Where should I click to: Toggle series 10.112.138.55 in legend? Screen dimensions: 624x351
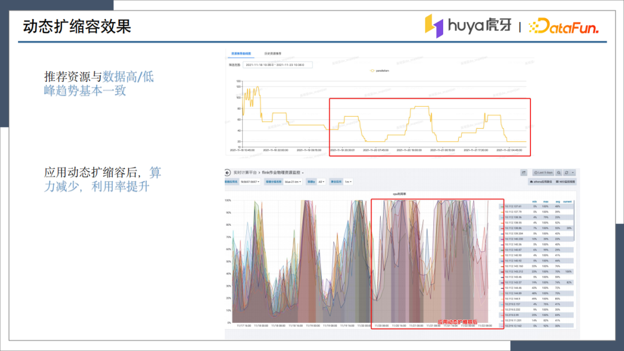click(513, 223)
